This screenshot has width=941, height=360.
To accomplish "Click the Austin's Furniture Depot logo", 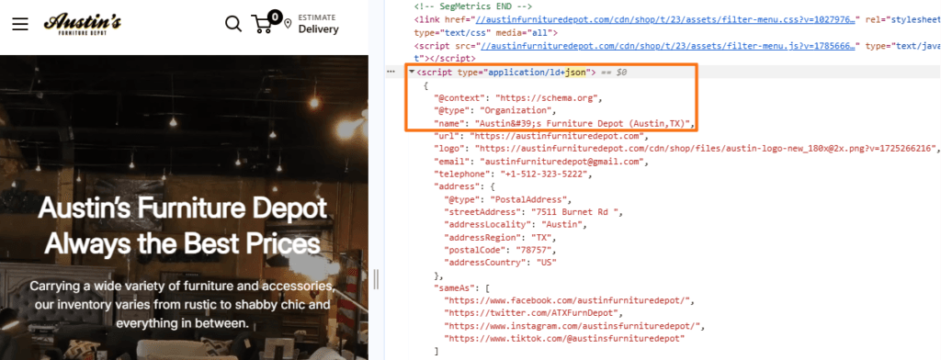I will click(82, 24).
